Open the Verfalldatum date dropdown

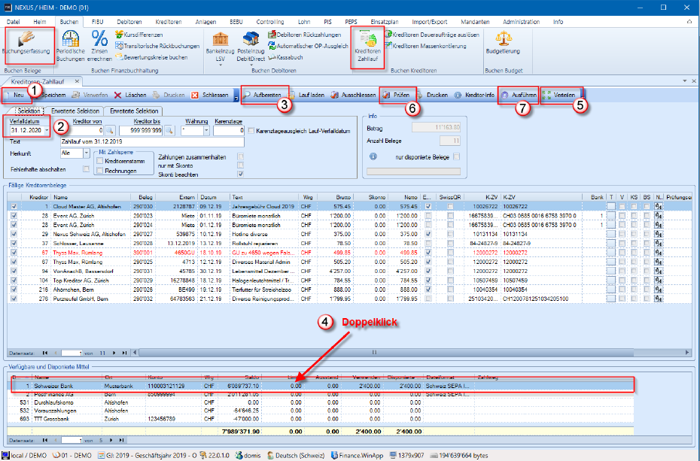coord(47,130)
